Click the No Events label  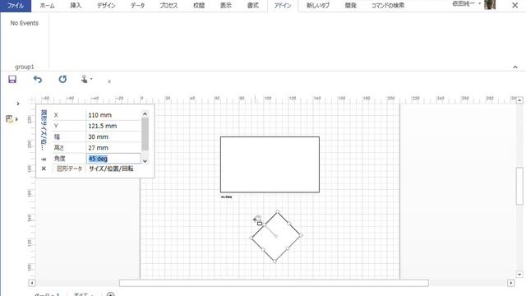[x=24, y=23]
